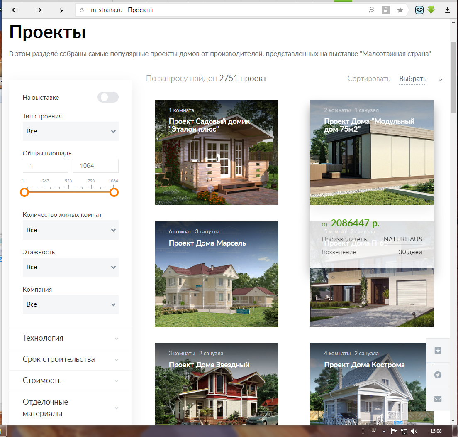Go back with the browser back arrow
Viewport: 458px width, 437px height.
pos(15,10)
